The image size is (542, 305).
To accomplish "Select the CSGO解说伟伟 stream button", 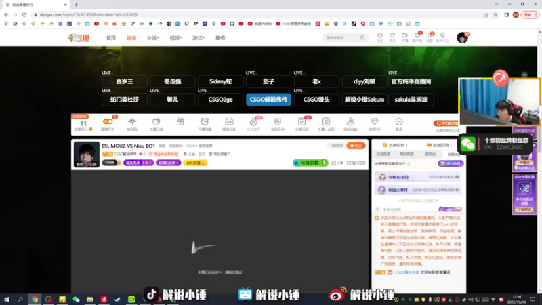I will [268, 100].
